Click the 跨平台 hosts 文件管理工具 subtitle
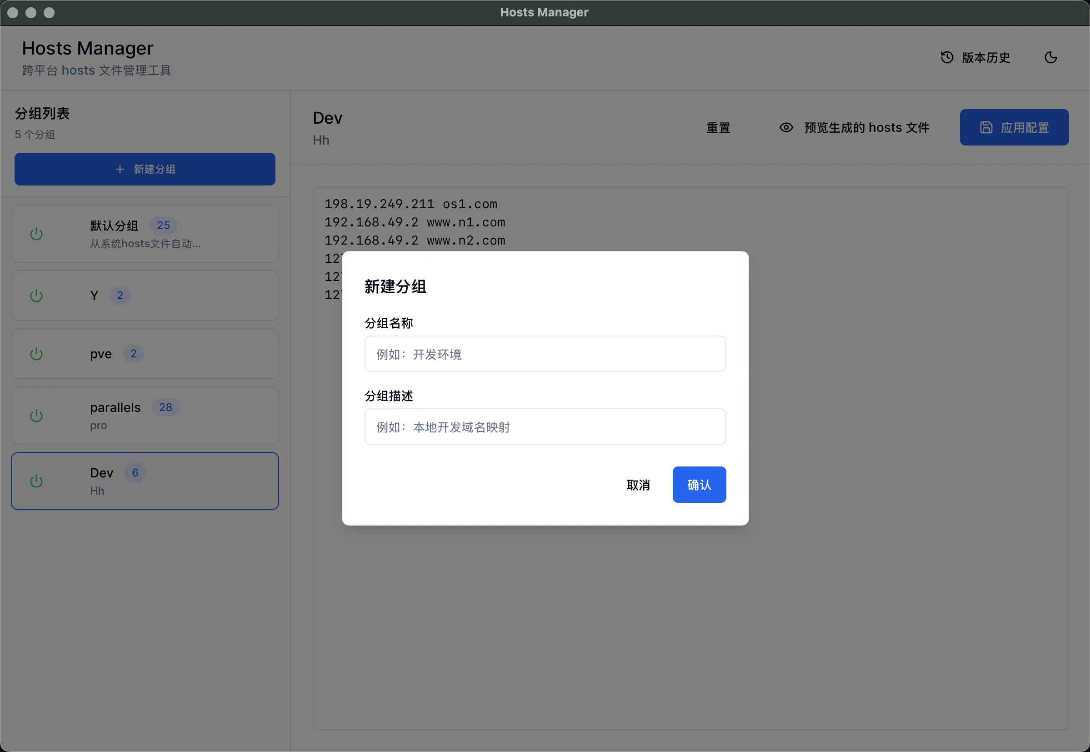 coord(96,70)
